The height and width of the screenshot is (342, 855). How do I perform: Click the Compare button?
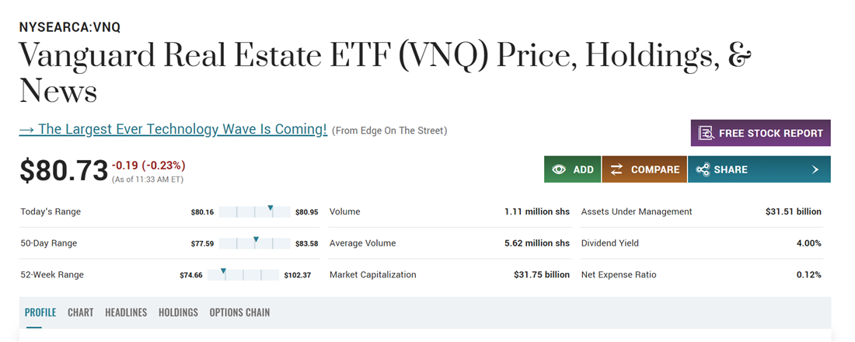[654, 169]
